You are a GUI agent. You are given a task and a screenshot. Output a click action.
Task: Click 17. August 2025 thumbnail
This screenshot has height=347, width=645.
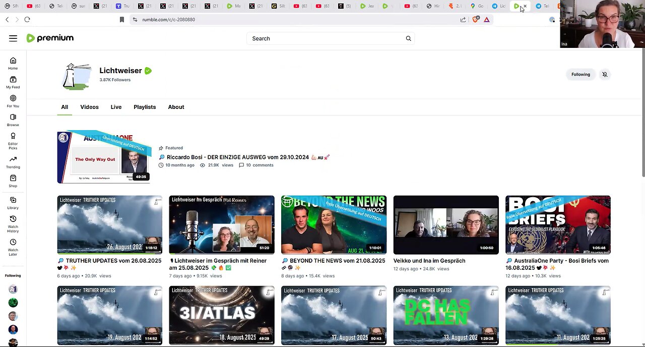pos(334,315)
